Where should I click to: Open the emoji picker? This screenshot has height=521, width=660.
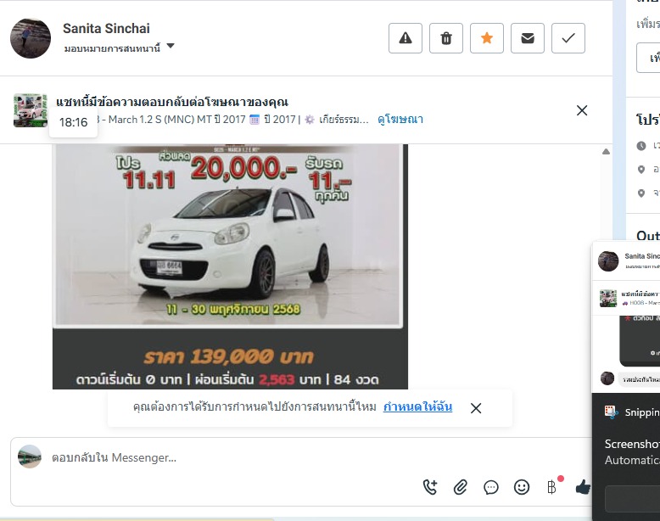tap(522, 487)
